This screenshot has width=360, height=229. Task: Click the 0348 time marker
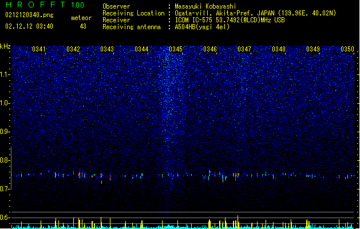click(279, 49)
